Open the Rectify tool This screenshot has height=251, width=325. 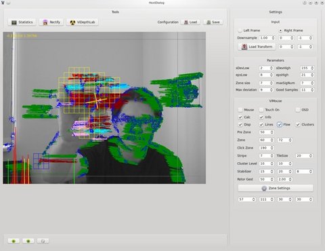[x=51, y=22]
